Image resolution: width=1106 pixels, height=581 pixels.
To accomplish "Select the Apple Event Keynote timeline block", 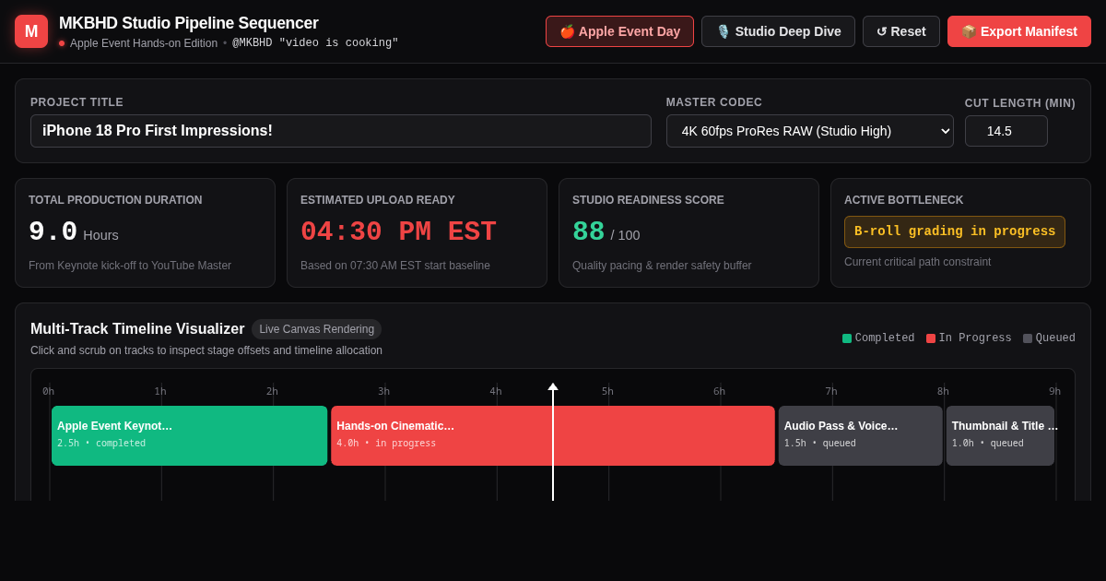I will tap(190, 435).
